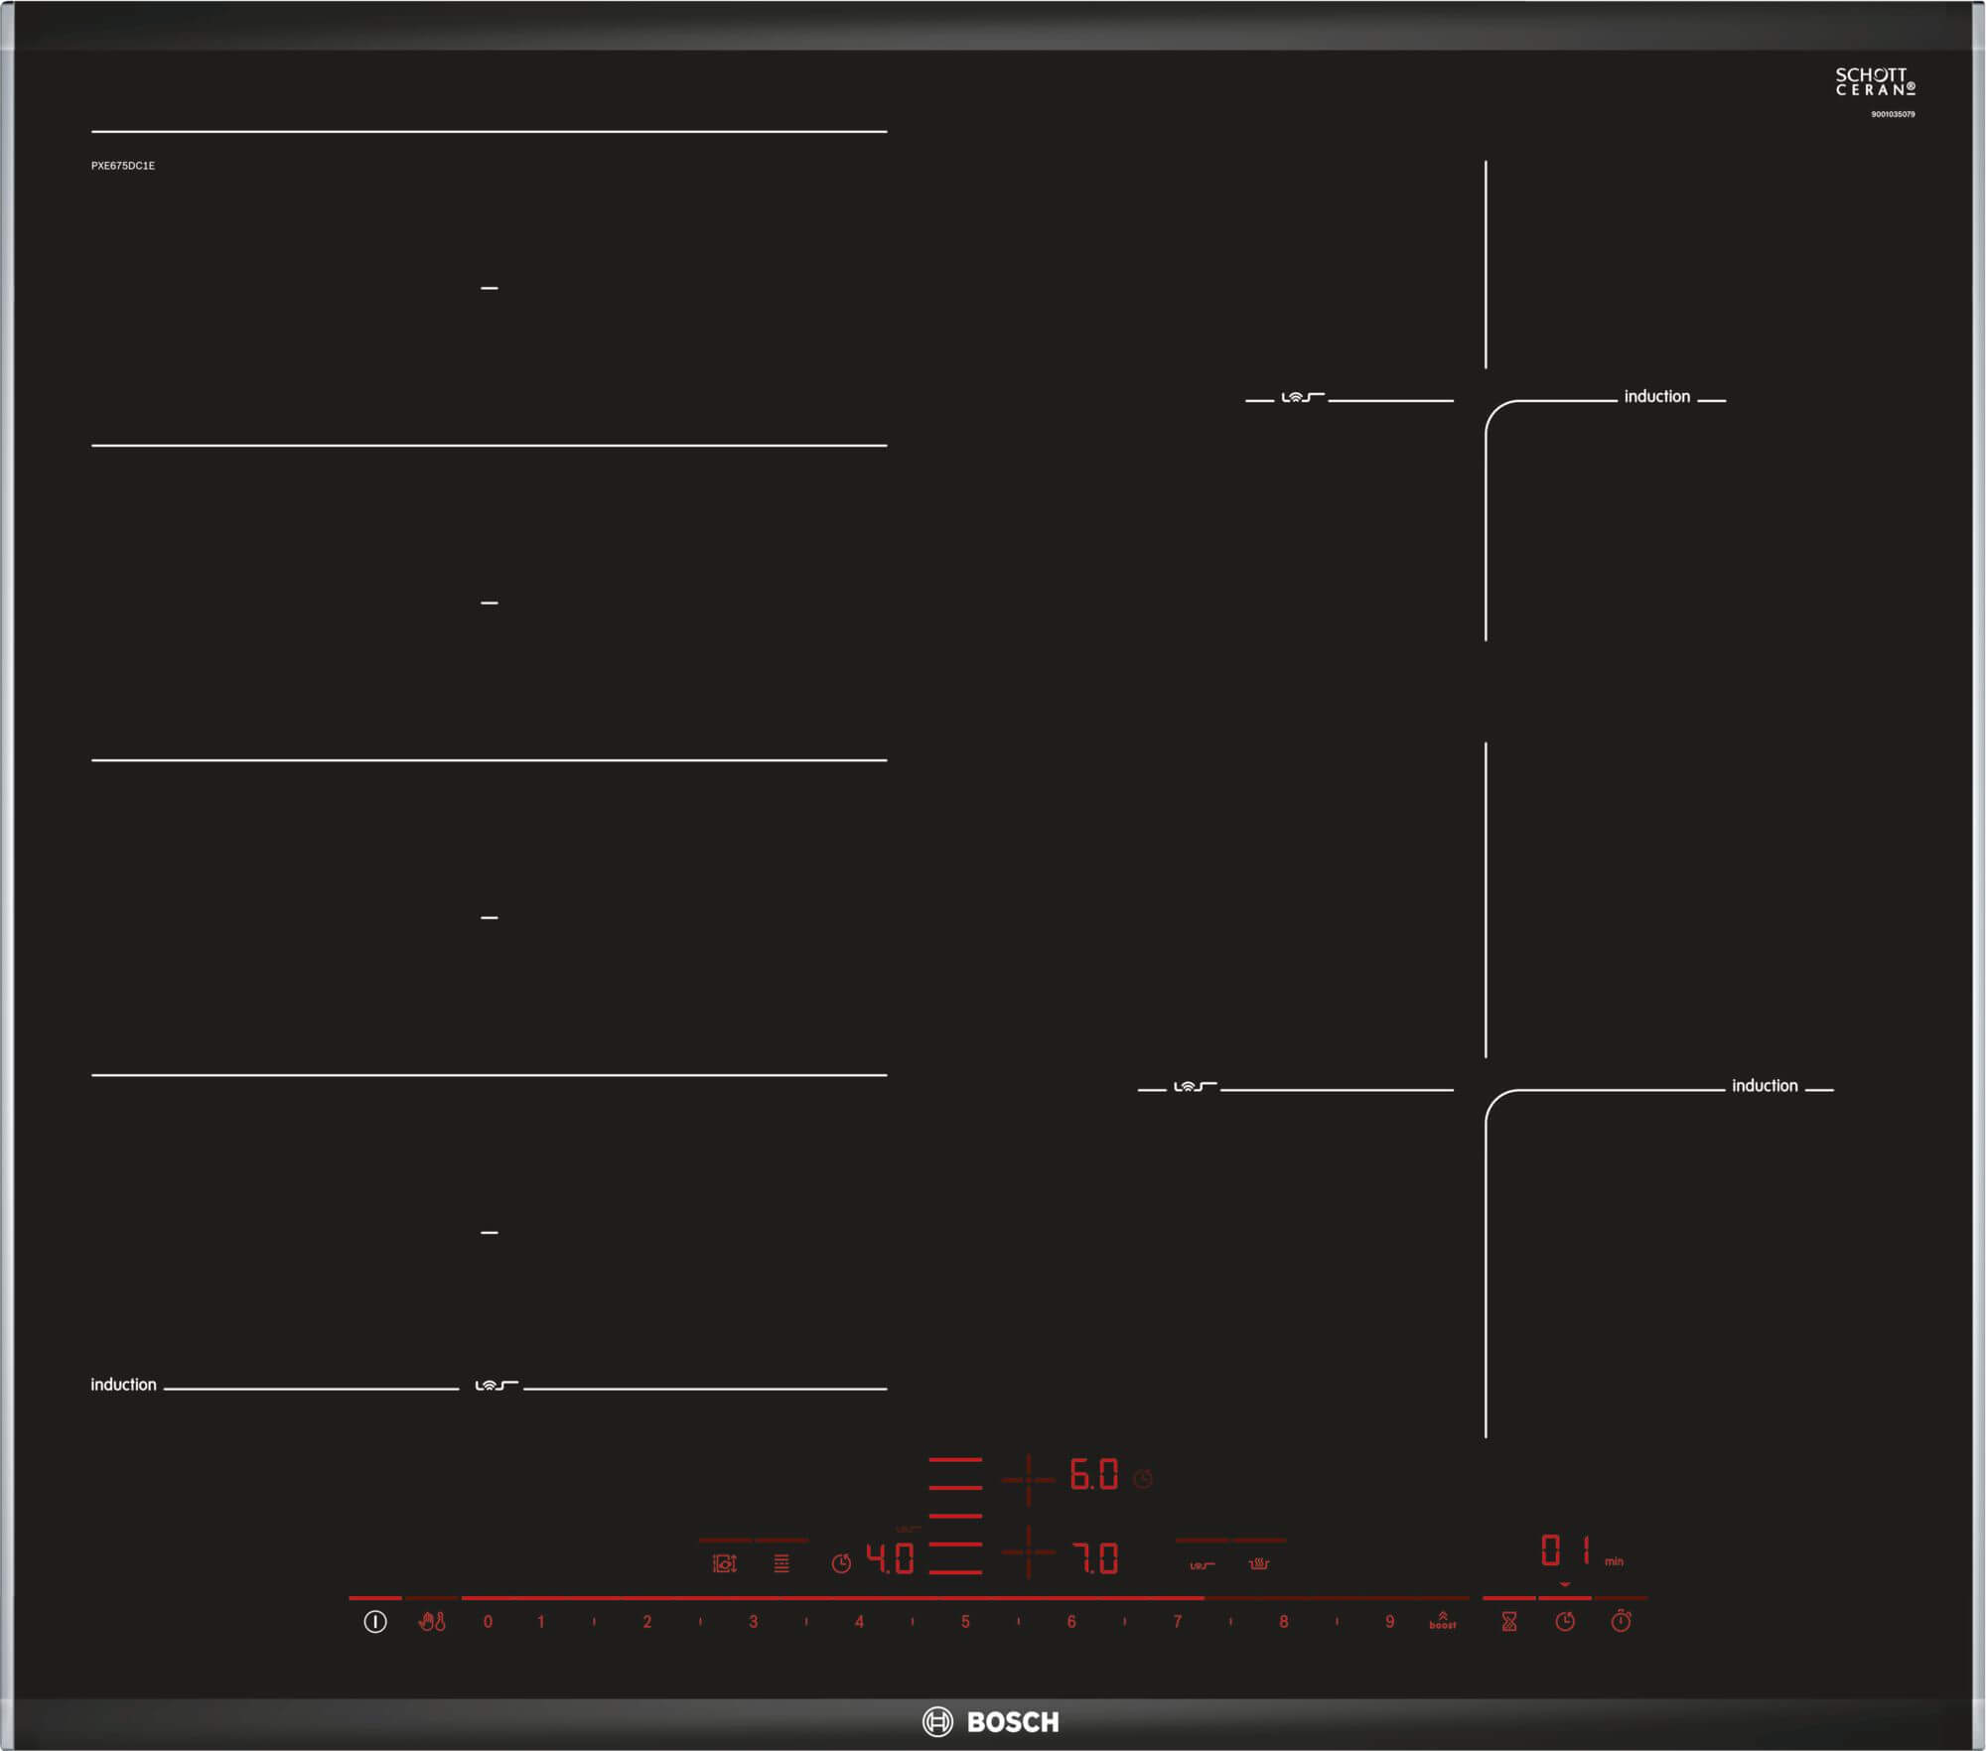Image resolution: width=1986 pixels, height=1751 pixels.
Task: Activate the boost power setting
Action: point(1442,1621)
